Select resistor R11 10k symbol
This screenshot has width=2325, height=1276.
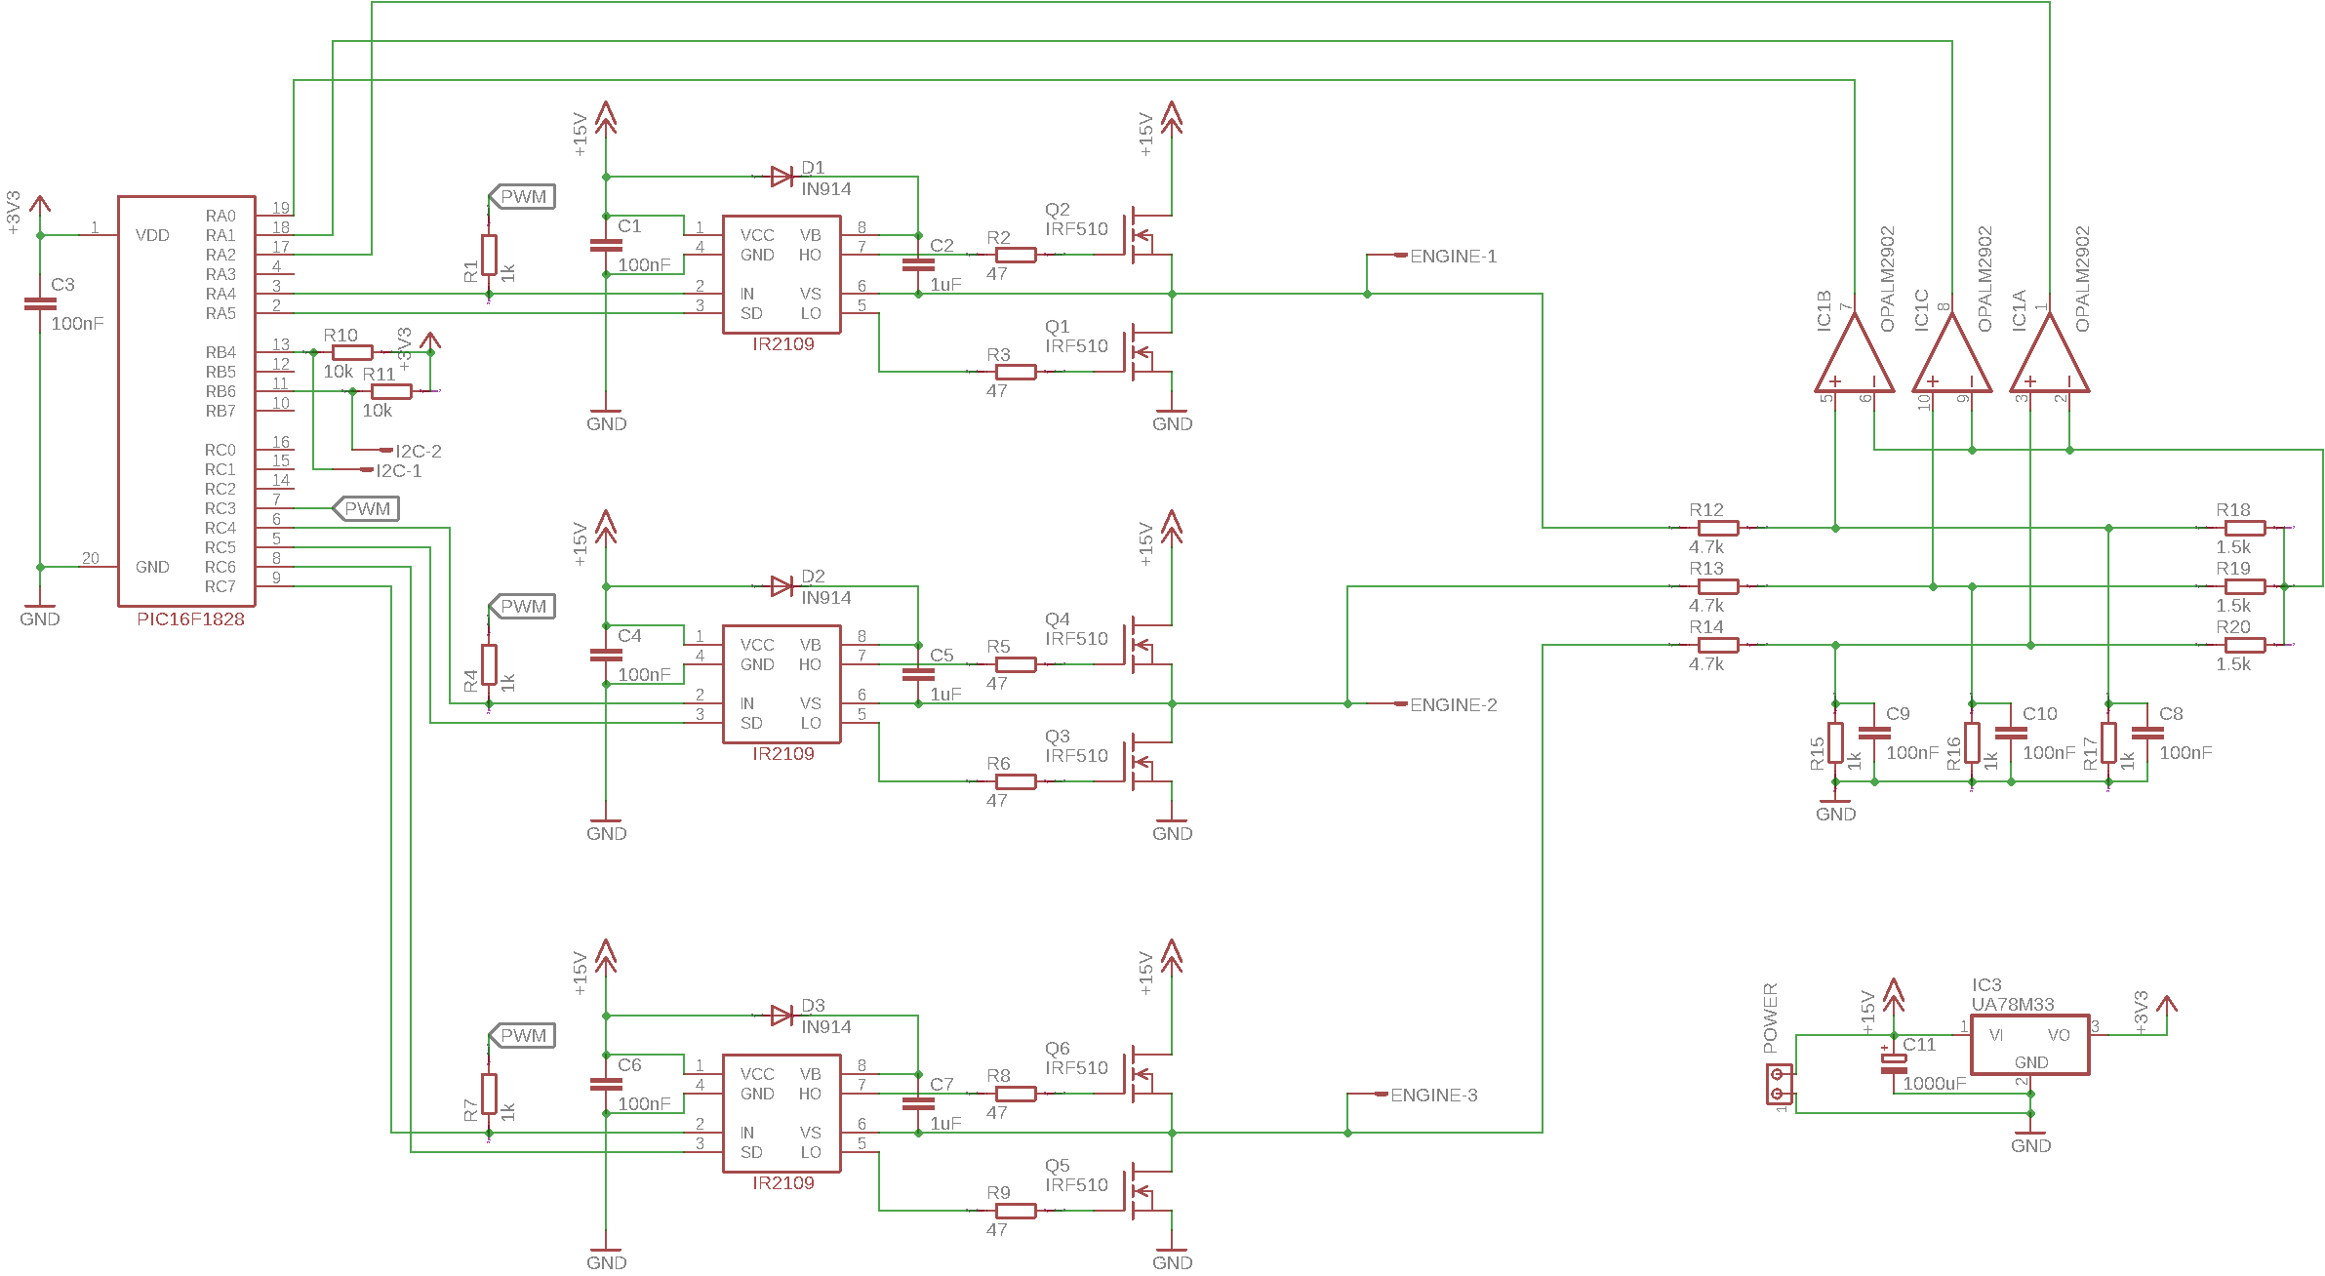[x=391, y=391]
